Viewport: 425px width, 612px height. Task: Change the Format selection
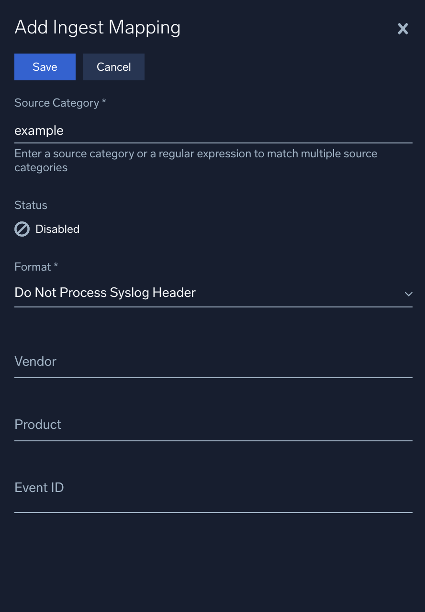click(213, 293)
